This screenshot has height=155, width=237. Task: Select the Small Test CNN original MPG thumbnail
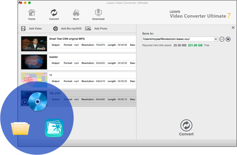coord(34,44)
